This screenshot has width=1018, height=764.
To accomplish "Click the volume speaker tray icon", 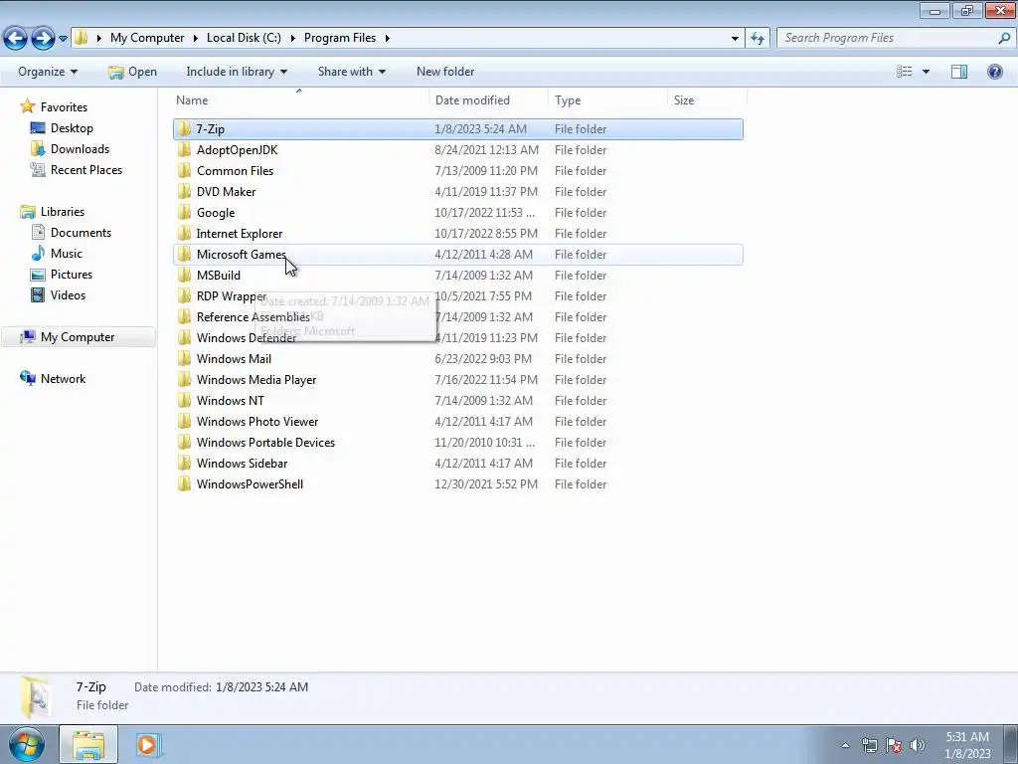I will (917, 745).
